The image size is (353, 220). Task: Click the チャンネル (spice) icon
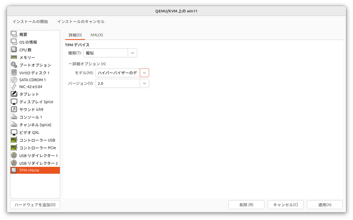(x=14, y=125)
